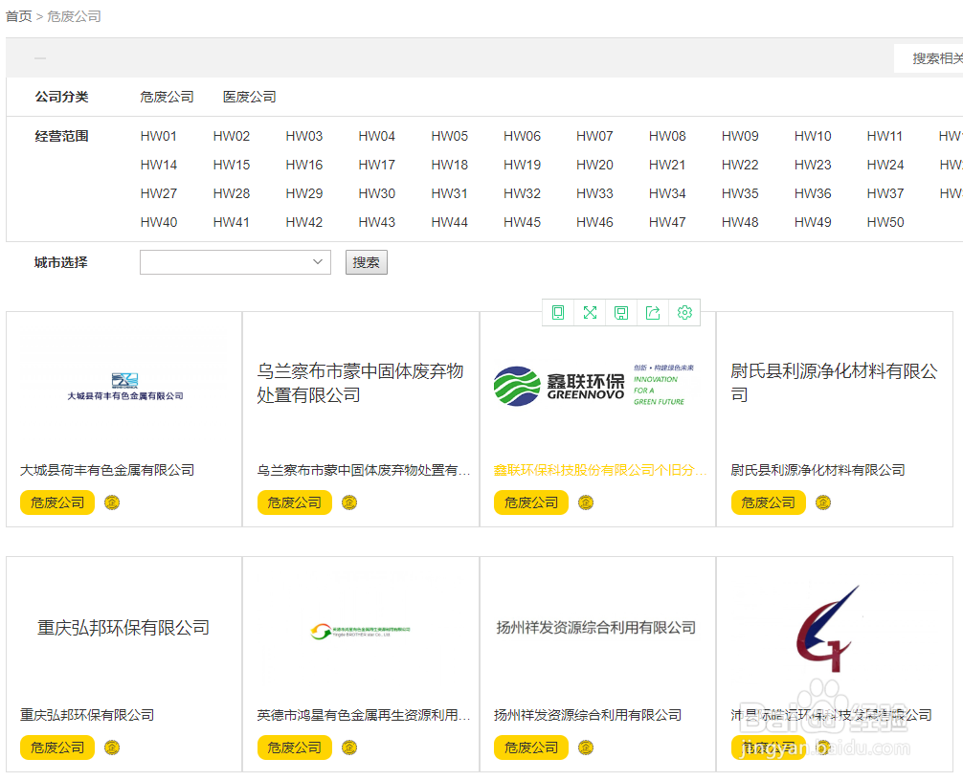
Task: Open 大城县荷丰有色金属 logo thumbnail
Action: pyautogui.click(x=124, y=387)
